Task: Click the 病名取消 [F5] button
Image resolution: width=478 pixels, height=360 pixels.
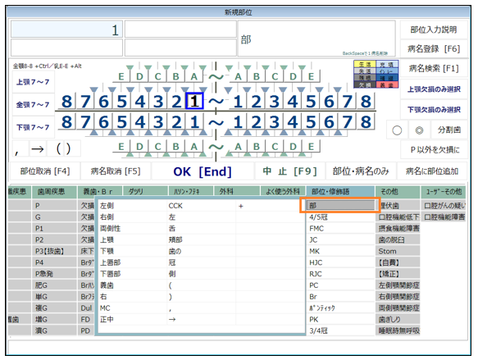Action: [116, 171]
